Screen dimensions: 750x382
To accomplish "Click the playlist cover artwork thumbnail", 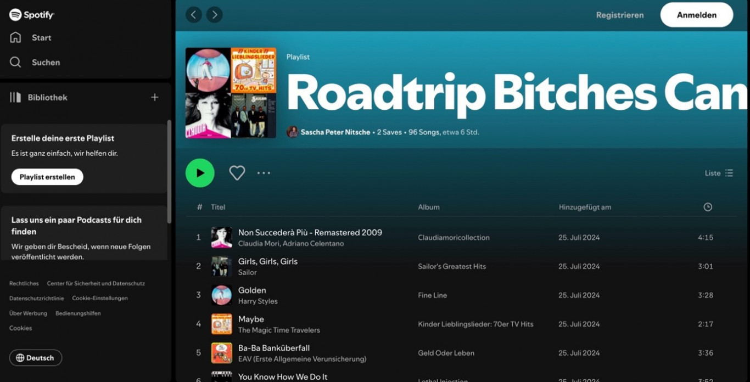I will tap(231, 92).
